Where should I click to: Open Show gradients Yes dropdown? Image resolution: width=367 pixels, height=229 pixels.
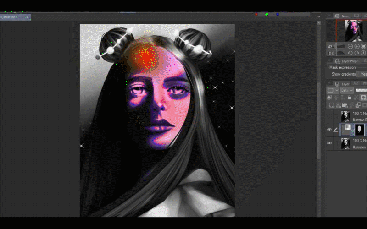pyautogui.click(x=361, y=74)
